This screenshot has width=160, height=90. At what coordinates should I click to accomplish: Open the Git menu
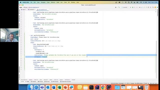(x=69, y=2)
